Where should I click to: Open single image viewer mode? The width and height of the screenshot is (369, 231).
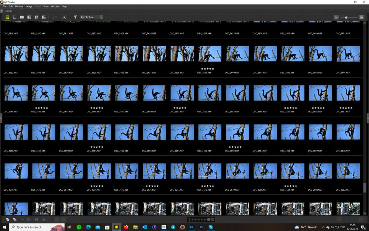pos(22,17)
